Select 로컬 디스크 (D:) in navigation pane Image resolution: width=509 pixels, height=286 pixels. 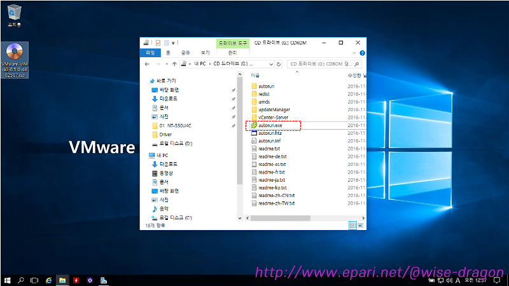point(176,144)
